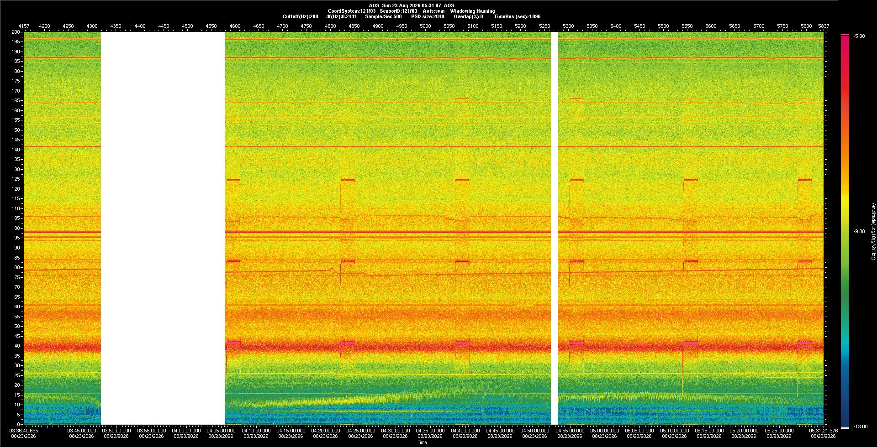
Task: Select the CoordSystem:121f03 header text
Action: point(352,11)
